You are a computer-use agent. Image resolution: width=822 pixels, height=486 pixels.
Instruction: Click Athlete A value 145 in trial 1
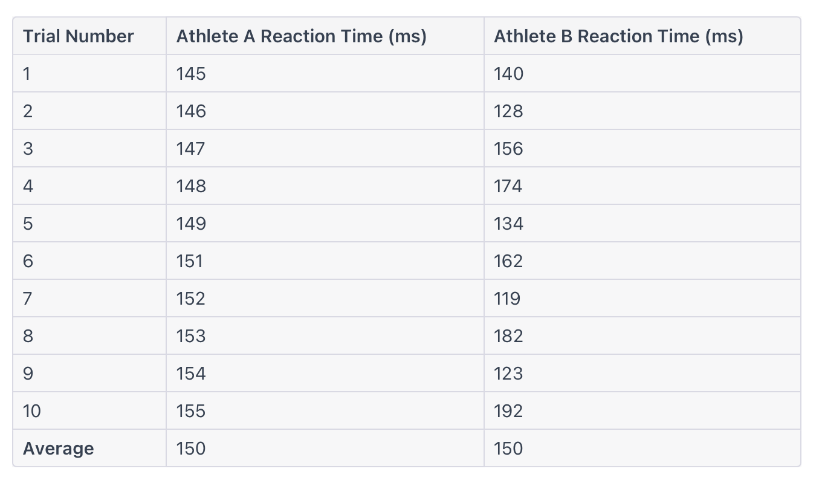pyautogui.click(x=325, y=74)
